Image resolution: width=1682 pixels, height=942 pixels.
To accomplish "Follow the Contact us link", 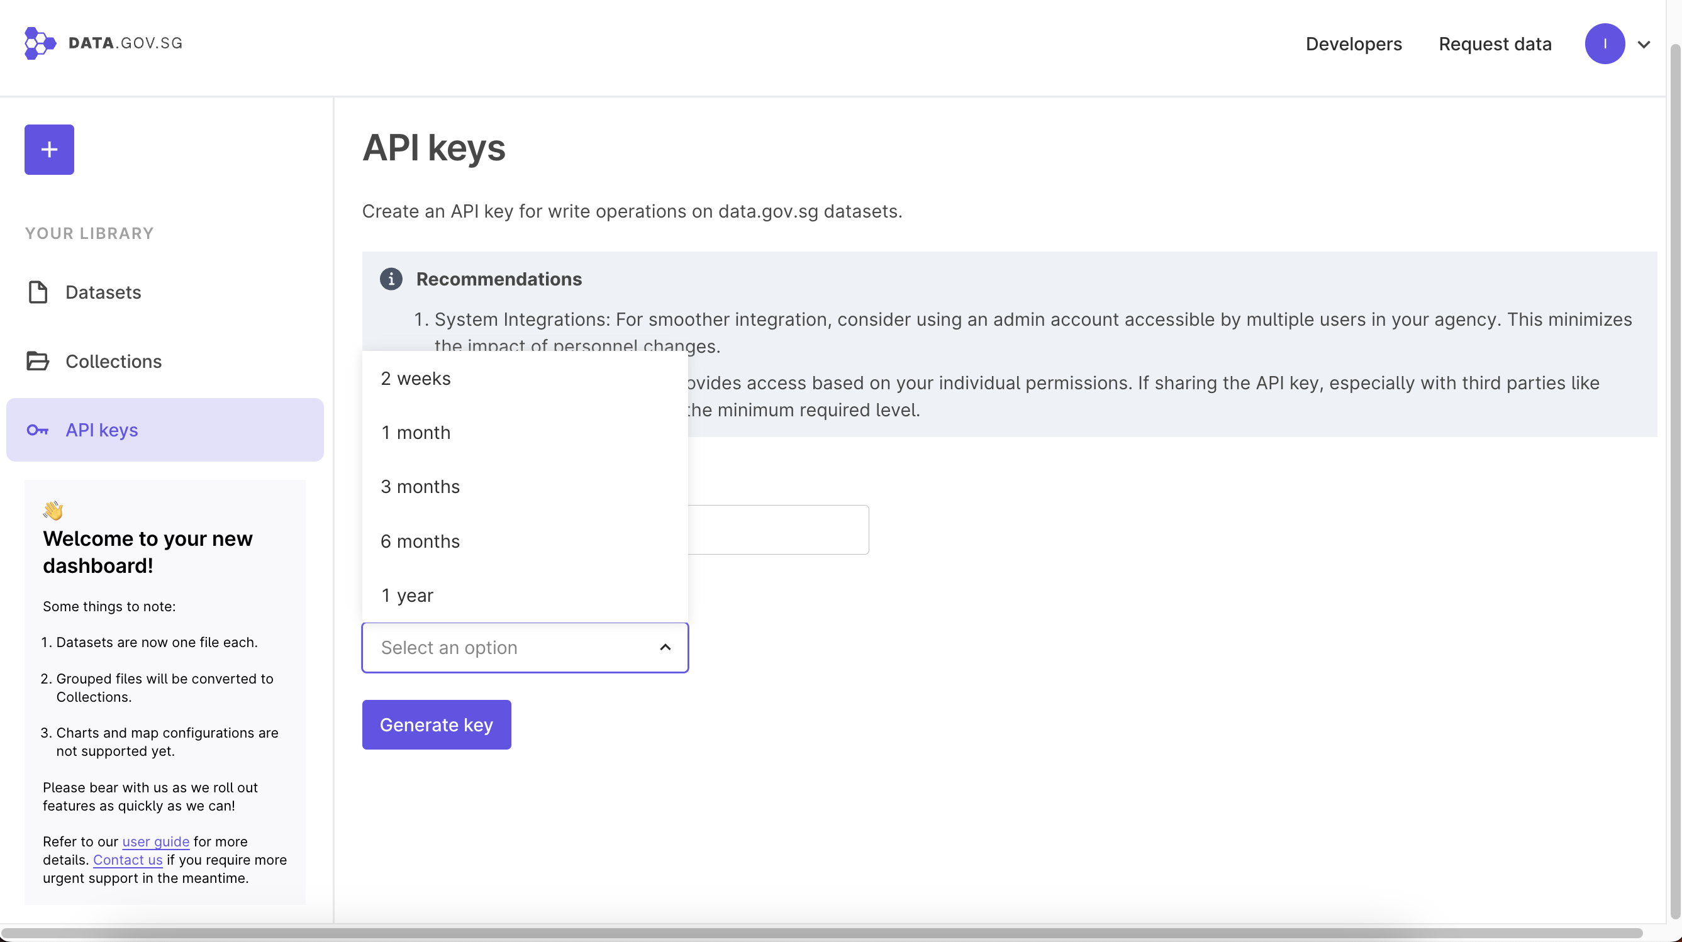I will coord(127,860).
